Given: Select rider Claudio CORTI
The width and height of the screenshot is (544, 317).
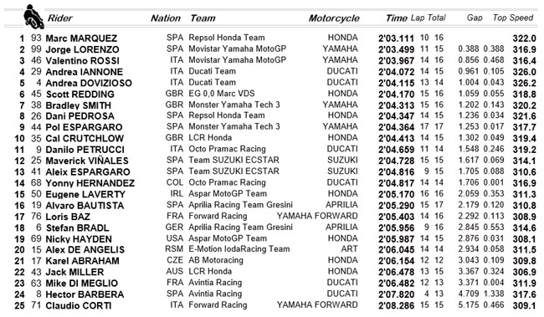Looking at the screenshot, I should click(x=79, y=306).
